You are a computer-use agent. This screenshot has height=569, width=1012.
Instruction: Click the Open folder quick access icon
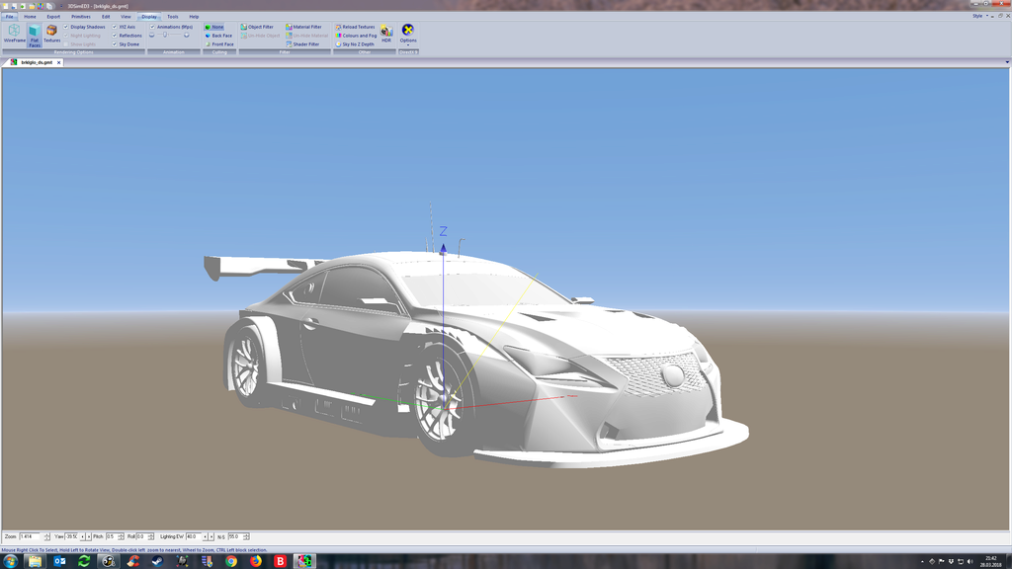coord(31,6)
